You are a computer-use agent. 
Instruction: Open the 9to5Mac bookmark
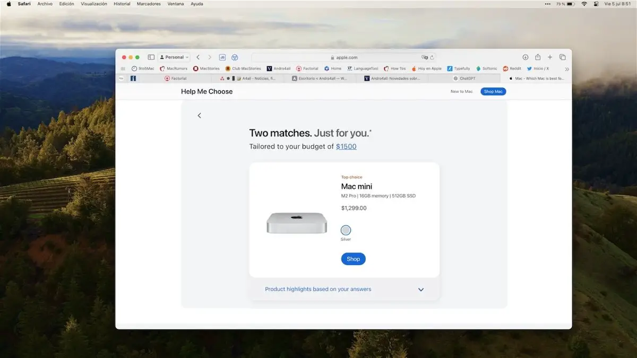point(143,68)
